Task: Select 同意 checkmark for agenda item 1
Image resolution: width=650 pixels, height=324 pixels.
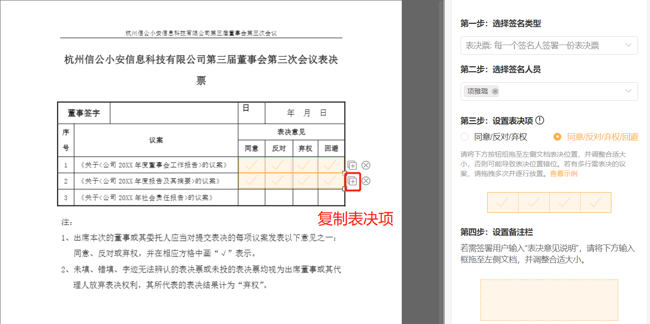Action: click(x=251, y=165)
